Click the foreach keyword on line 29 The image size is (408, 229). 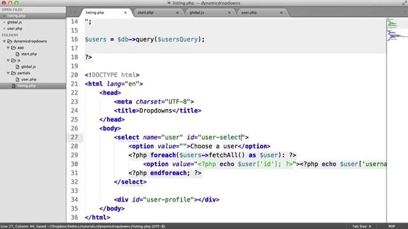pos(163,155)
